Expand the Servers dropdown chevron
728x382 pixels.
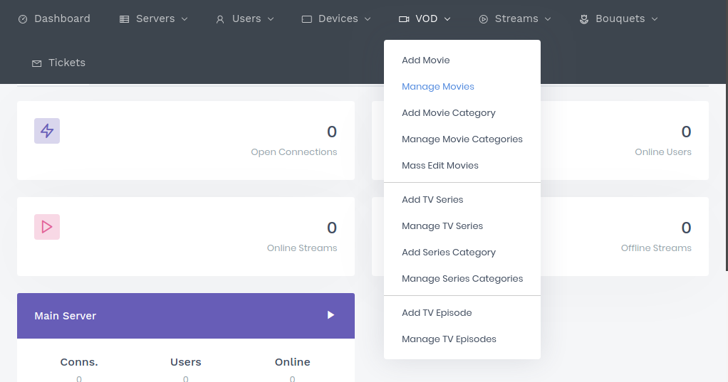[184, 19]
